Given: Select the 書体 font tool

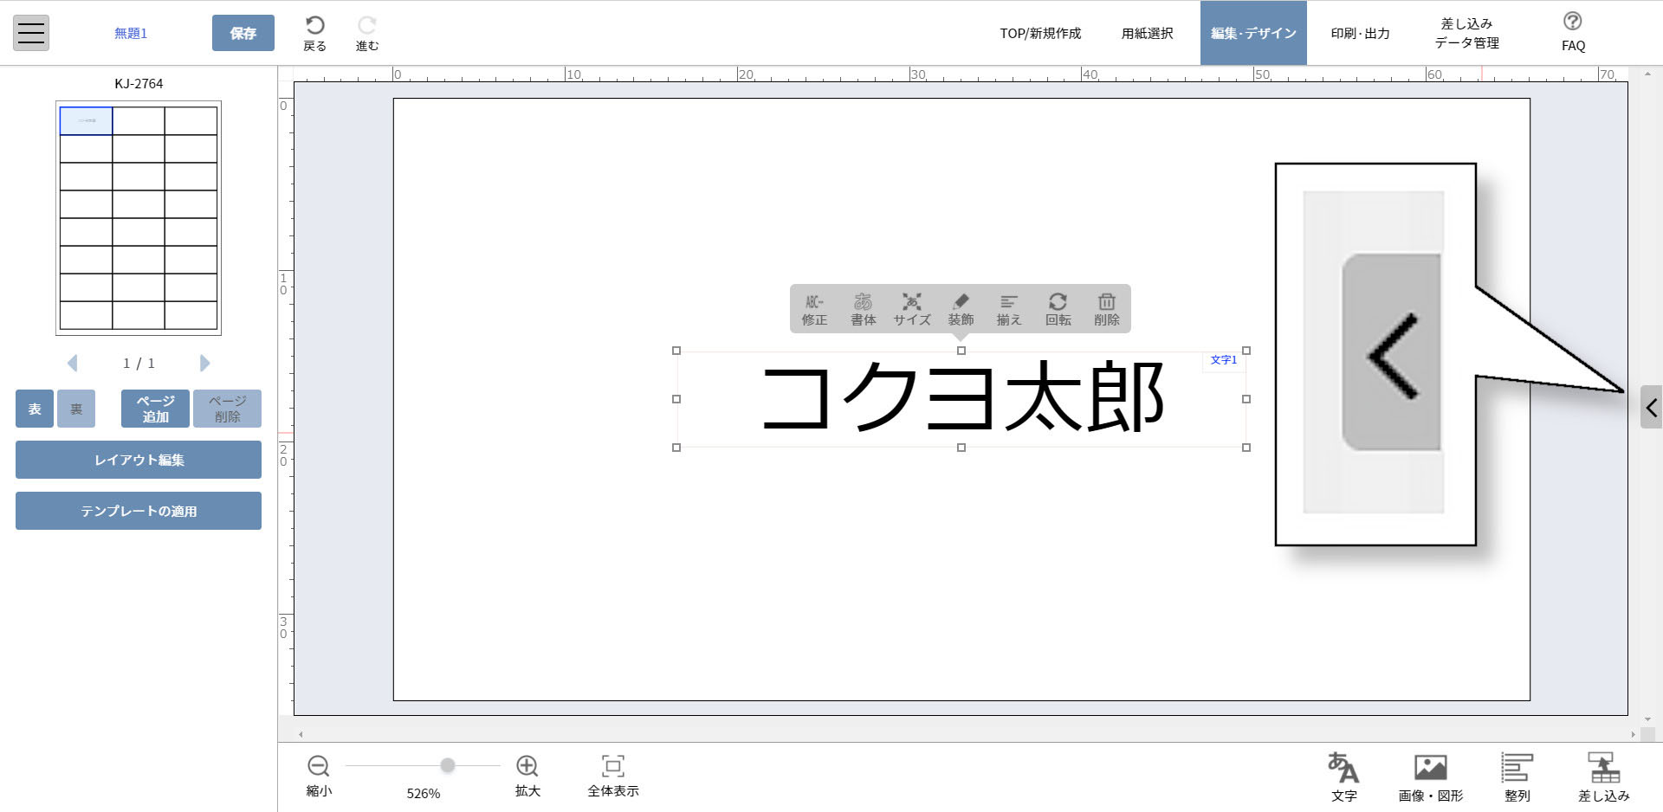Looking at the screenshot, I should (x=862, y=309).
